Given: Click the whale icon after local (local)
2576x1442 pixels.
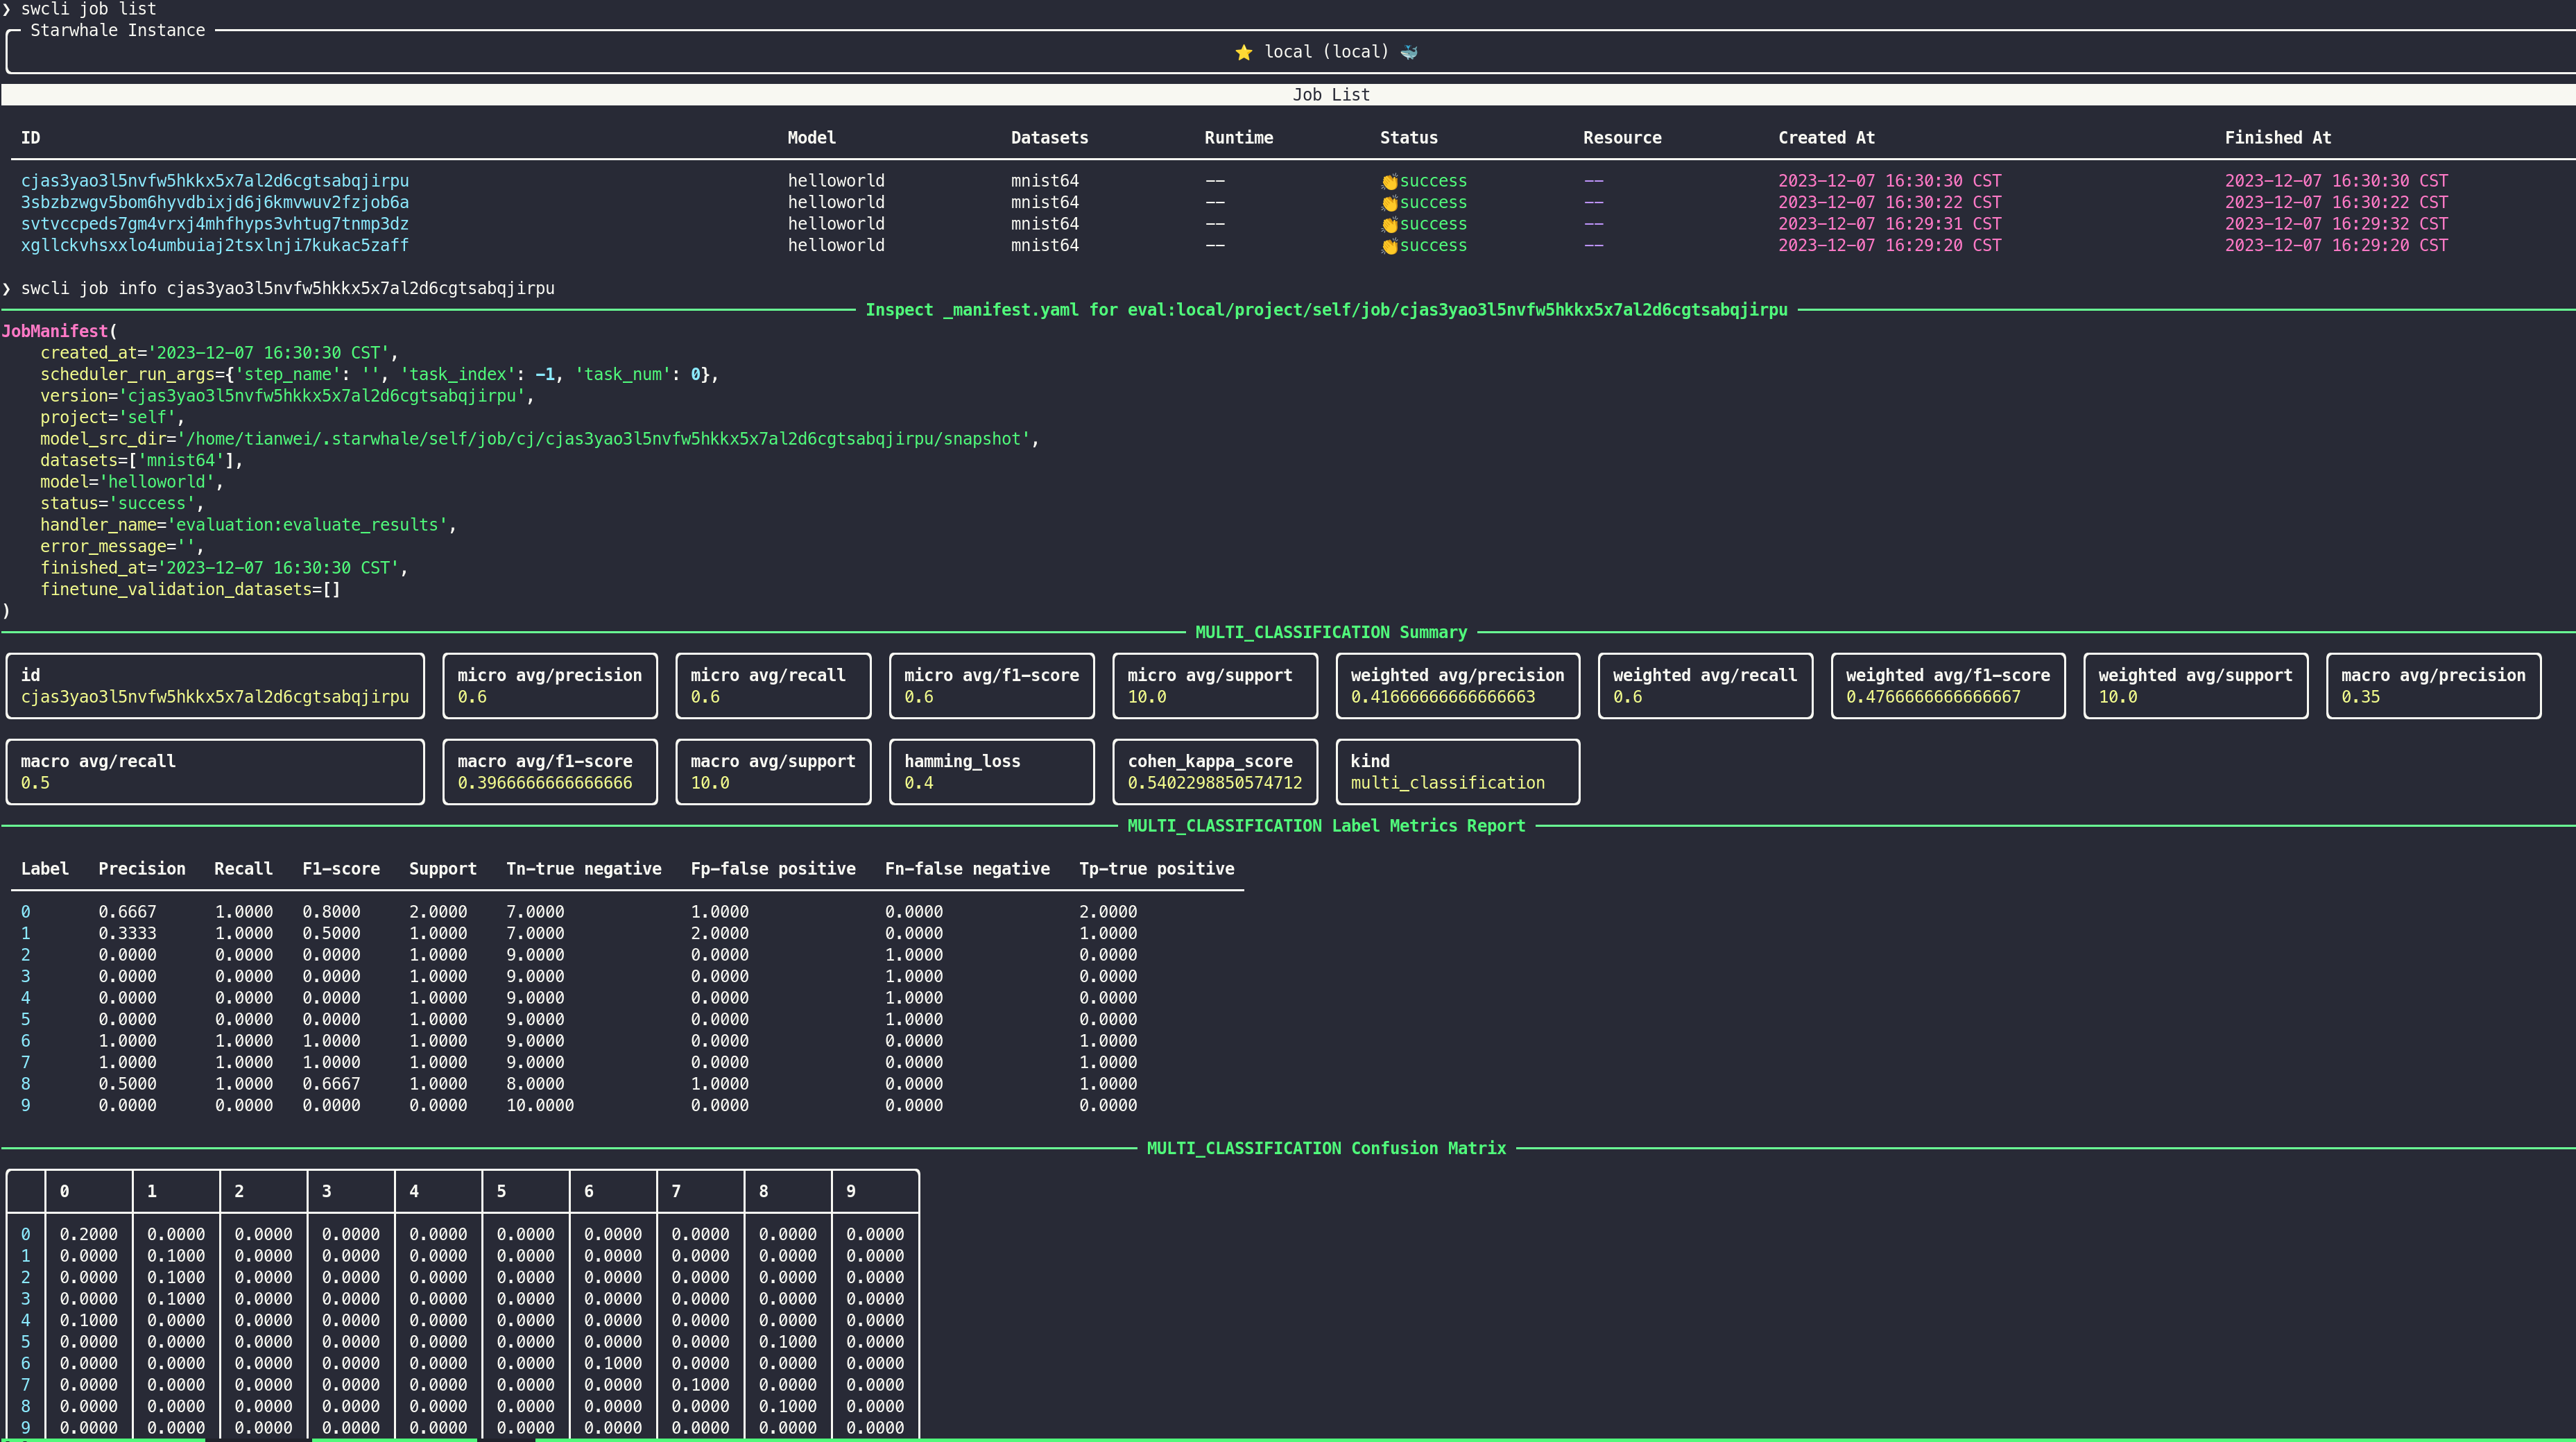Looking at the screenshot, I should (1409, 52).
